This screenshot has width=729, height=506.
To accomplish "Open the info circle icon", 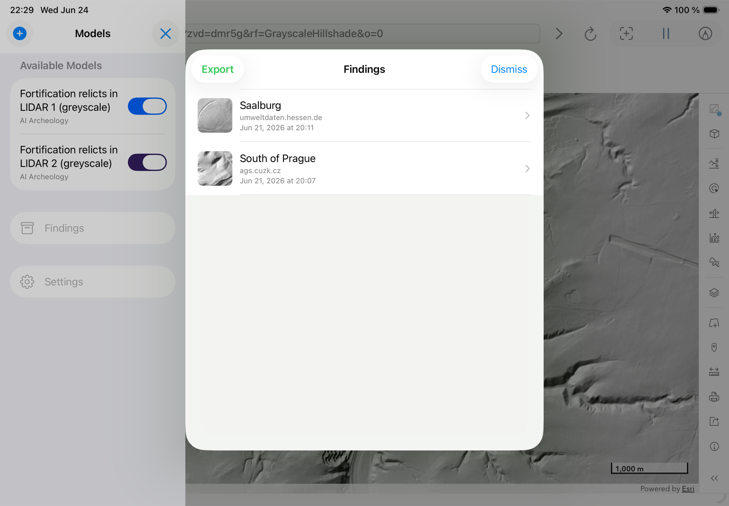I will click(714, 447).
